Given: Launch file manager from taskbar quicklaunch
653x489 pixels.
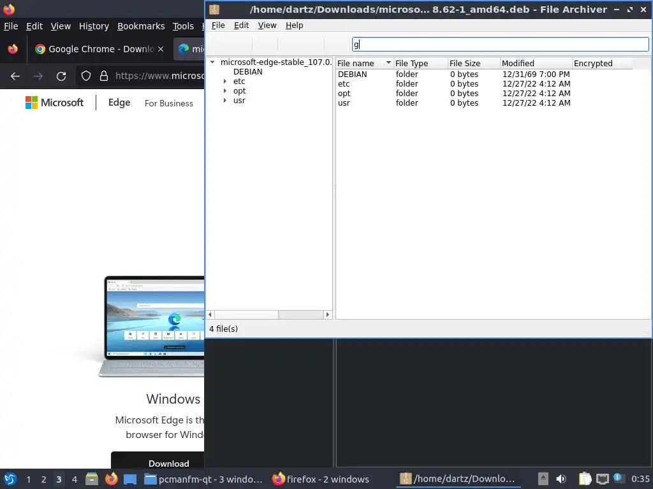Looking at the screenshot, I should click(x=92, y=479).
